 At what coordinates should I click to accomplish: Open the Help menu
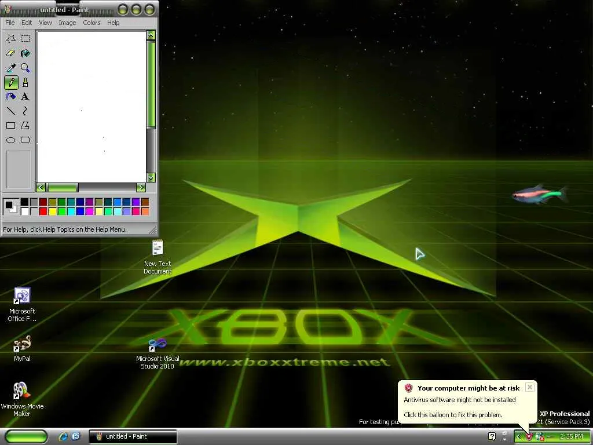click(113, 23)
